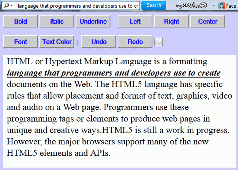The height and width of the screenshot is (170, 238).
Task: Click the small gray square button after Redo
Action: point(159,42)
